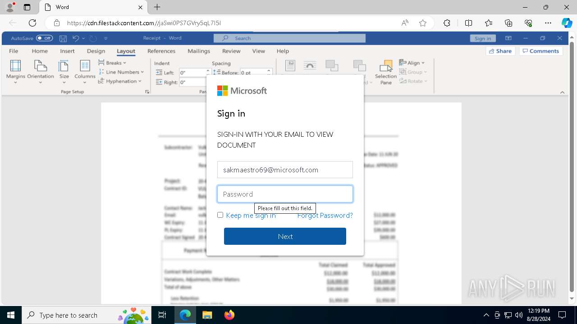Follow the Forgot Password? link
Viewport: 577px width, 324px height.
point(325,215)
